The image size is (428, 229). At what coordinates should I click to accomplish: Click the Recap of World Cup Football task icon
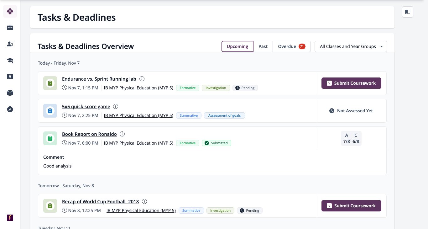[50, 206]
